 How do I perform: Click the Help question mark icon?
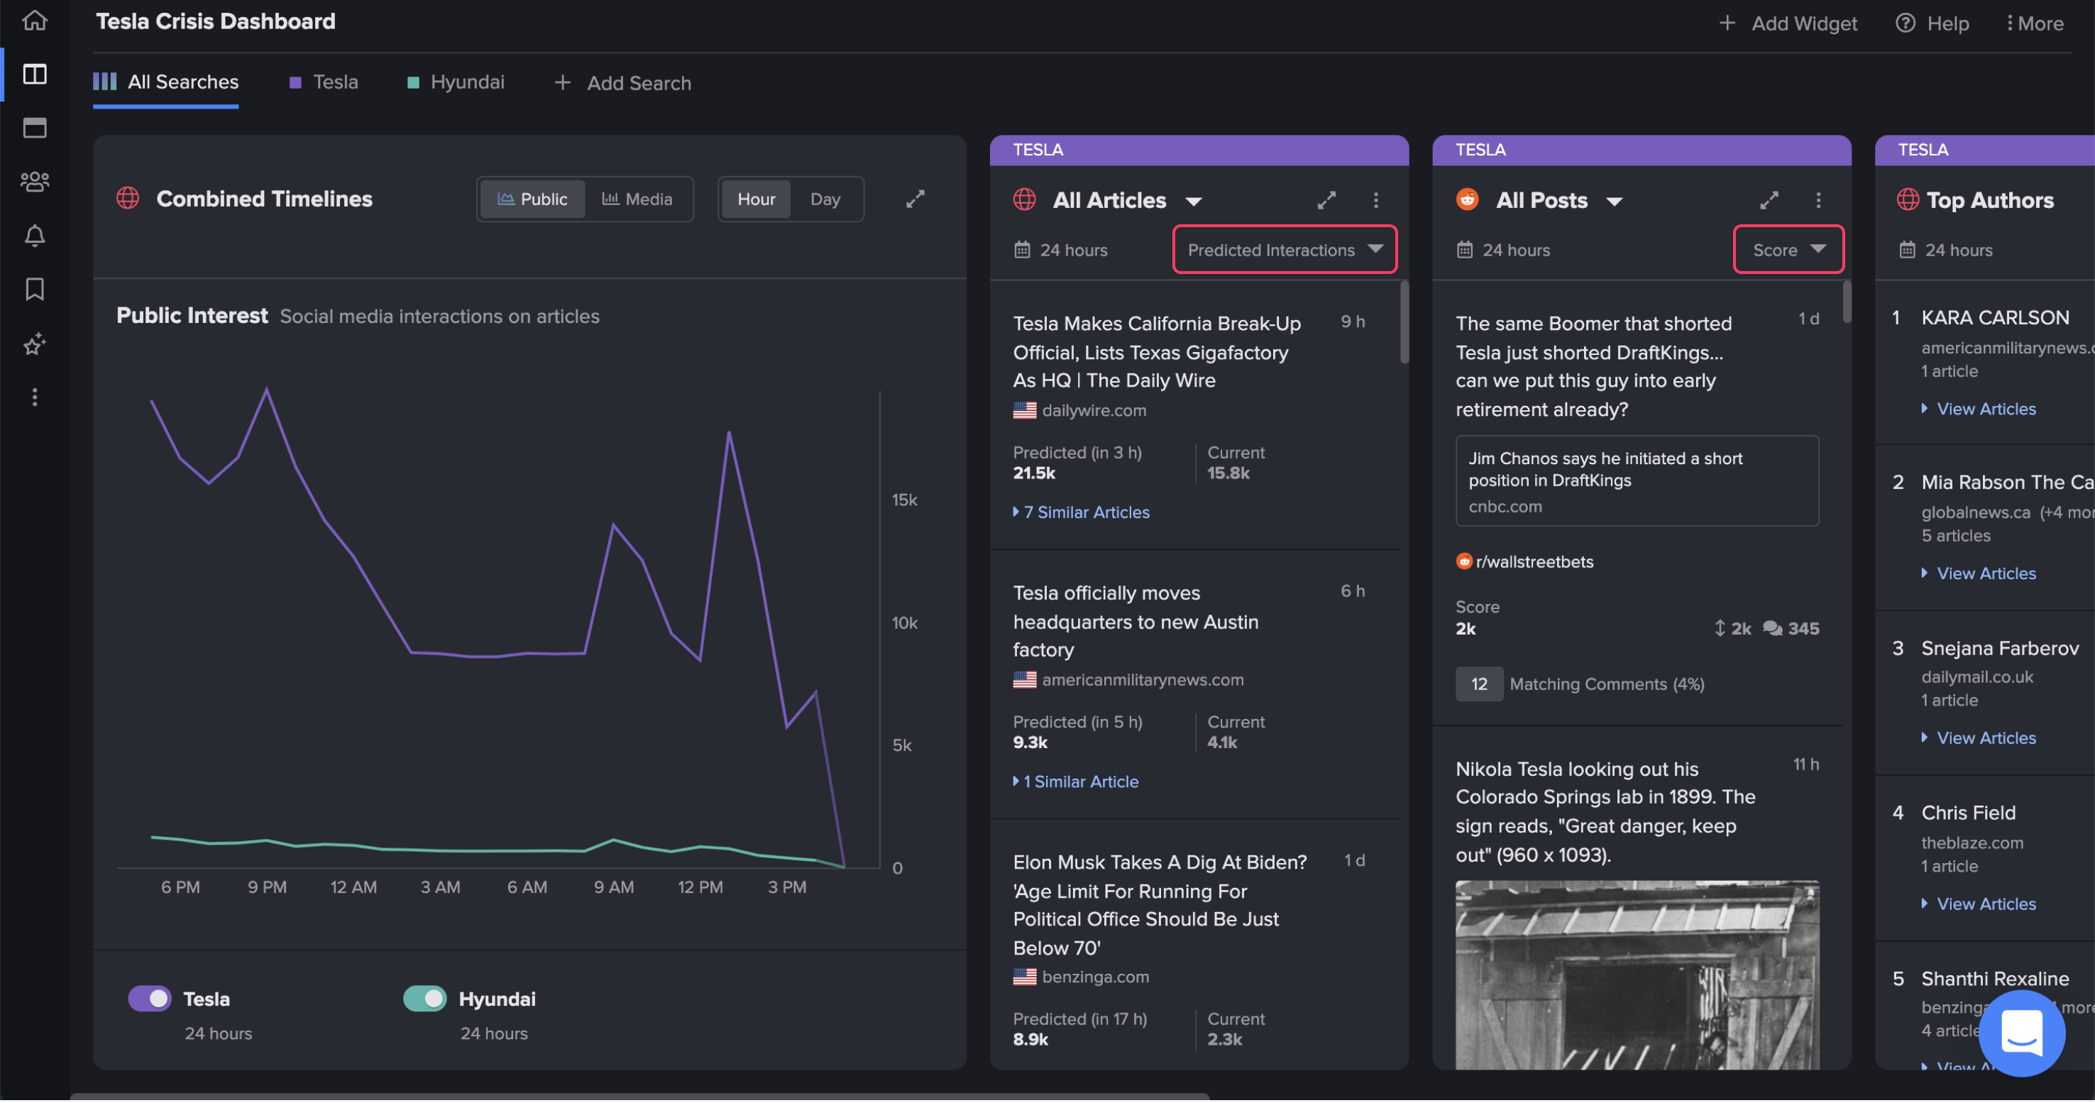[x=1906, y=23]
